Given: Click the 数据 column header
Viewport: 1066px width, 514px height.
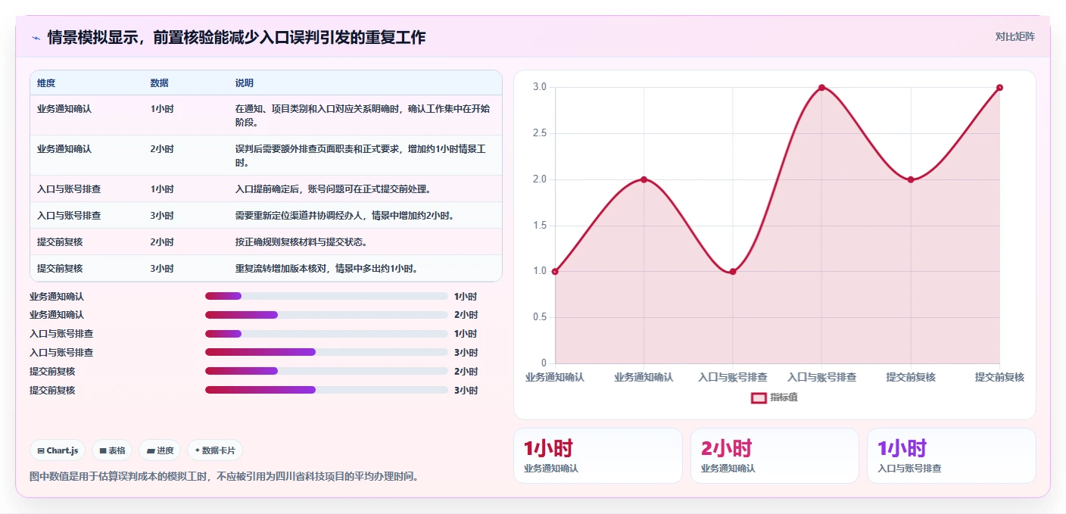Looking at the screenshot, I should click(x=160, y=83).
